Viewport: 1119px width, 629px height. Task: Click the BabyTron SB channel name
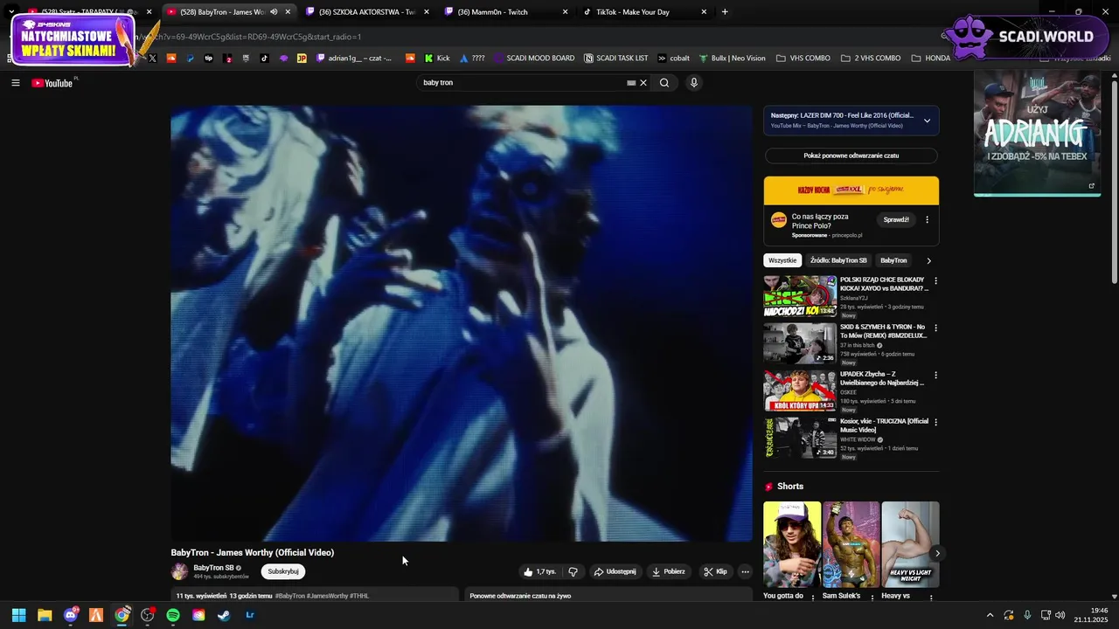213,568
